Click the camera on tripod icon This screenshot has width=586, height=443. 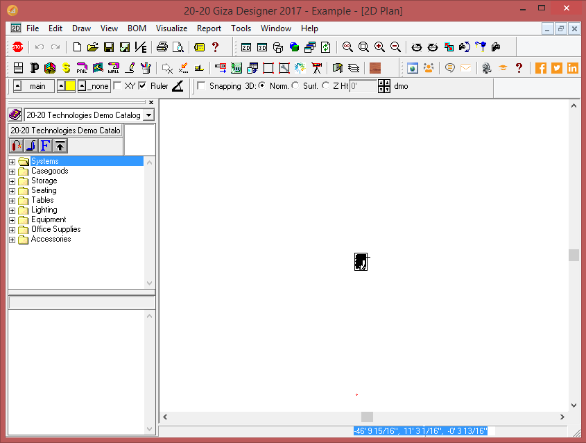316,68
